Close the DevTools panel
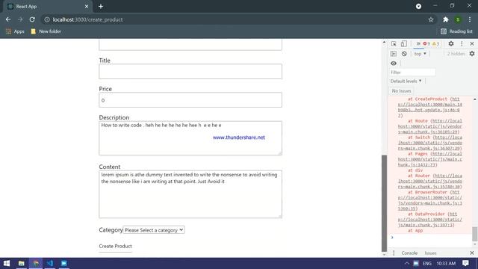Image resolution: width=478 pixels, height=269 pixels. click(472, 44)
